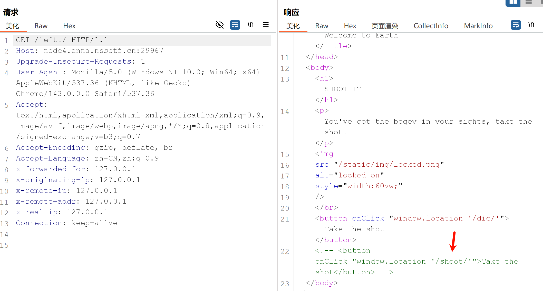
Task: Open response Hex tab
Action: pyautogui.click(x=350, y=26)
